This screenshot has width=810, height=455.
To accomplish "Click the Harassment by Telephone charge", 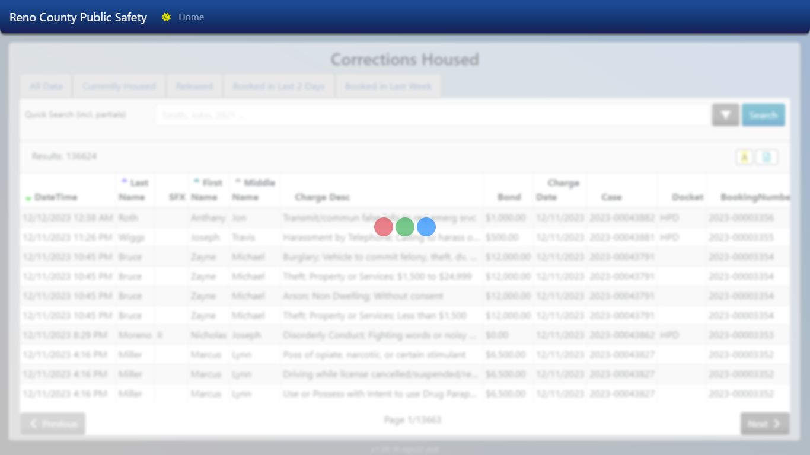I will click(x=381, y=238).
